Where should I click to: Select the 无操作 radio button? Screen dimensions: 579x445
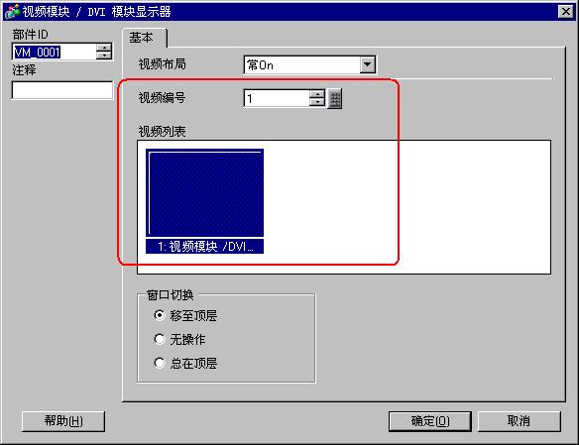click(160, 339)
